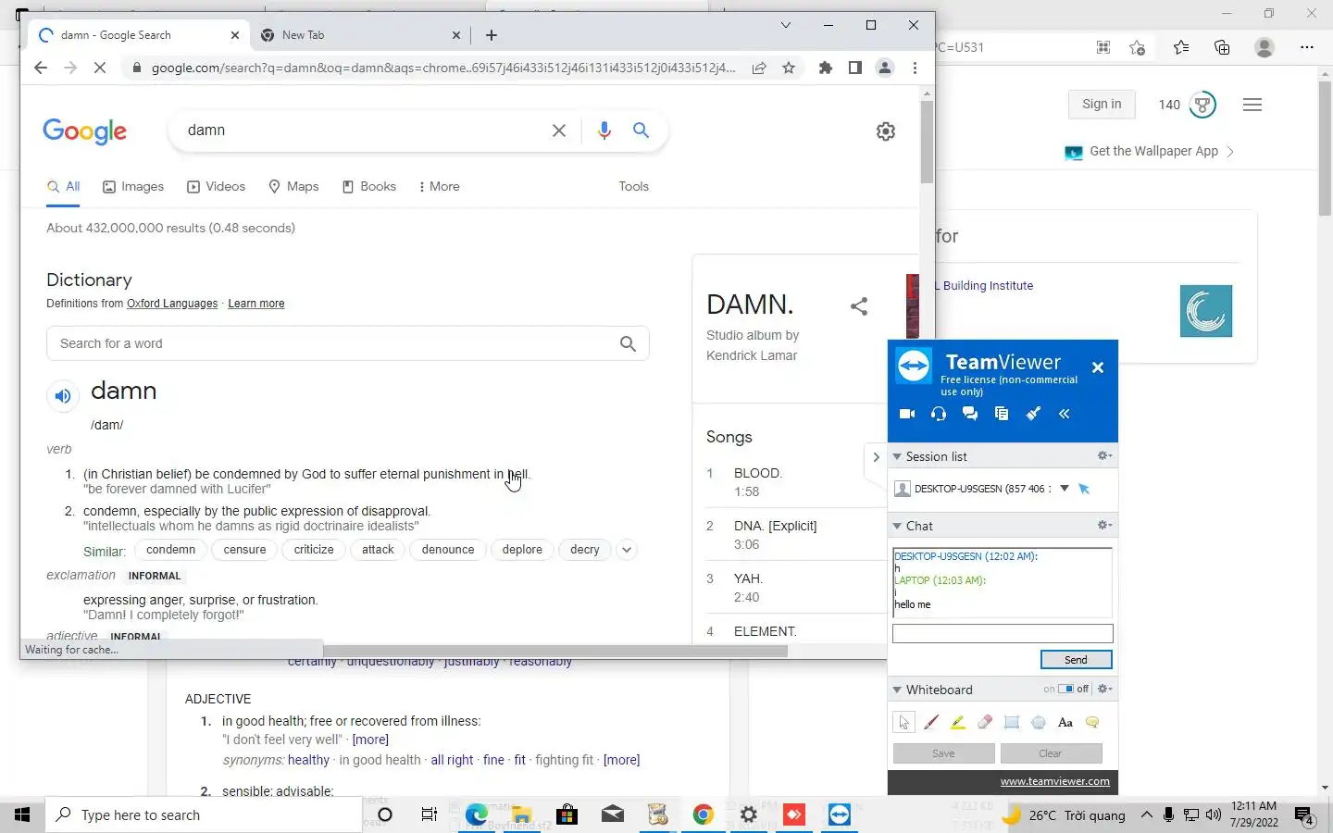Share the DAMN. album panel
Viewport: 1333px width, 833px height.
(859, 305)
